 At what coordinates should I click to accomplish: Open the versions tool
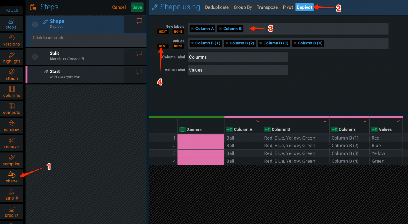tap(11, 40)
